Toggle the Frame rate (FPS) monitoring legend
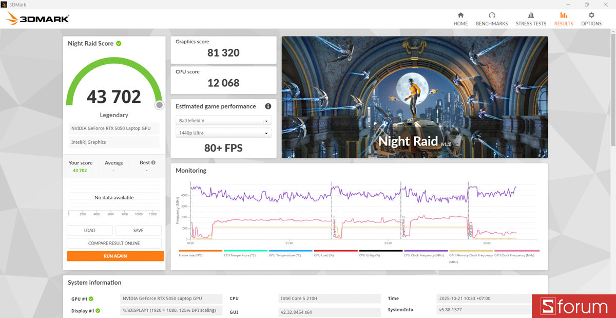616x318 pixels. [x=200, y=252]
